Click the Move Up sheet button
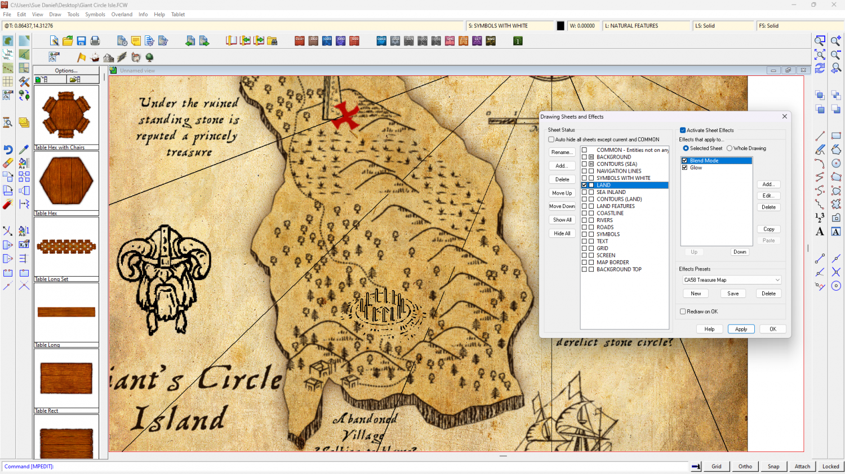Image resolution: width=845 pixels, height=474 pixels. (562, 193)
